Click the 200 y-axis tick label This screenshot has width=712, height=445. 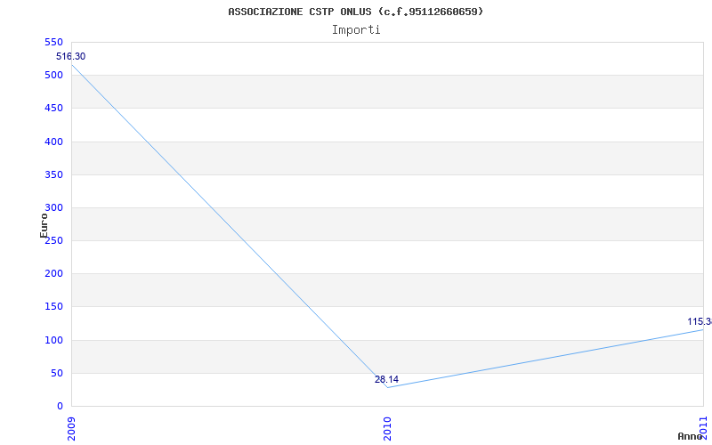click(x=53, y=274)
